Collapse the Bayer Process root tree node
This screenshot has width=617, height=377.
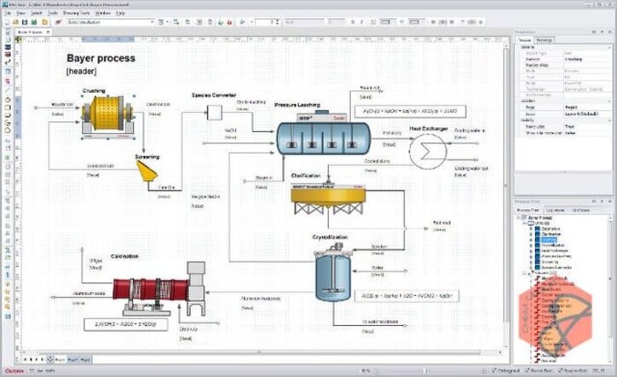coord(519,217)
